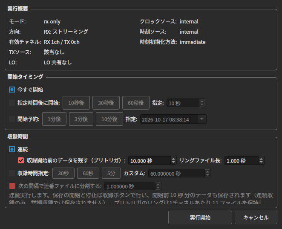This screenshot has width=282, height=229.
Task: Click the rx-only mode value
Action: coord(52,22)
